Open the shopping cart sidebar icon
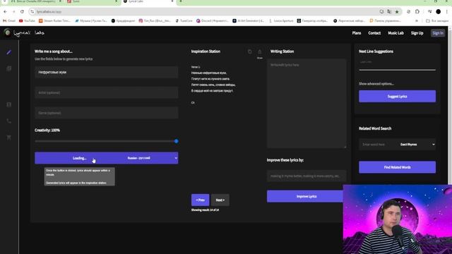The image size is (452, 254). pos(9,138)
